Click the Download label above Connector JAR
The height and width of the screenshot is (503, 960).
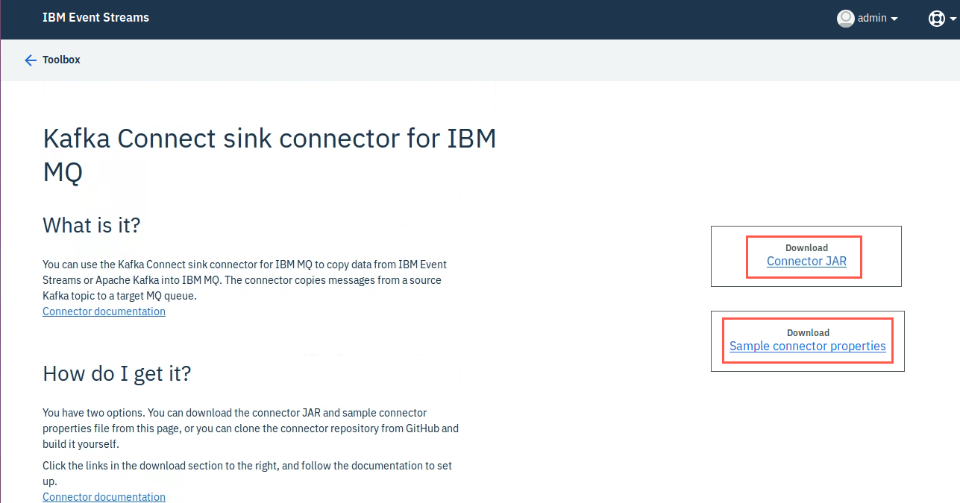pyautogui.click(x=806, y=248)
